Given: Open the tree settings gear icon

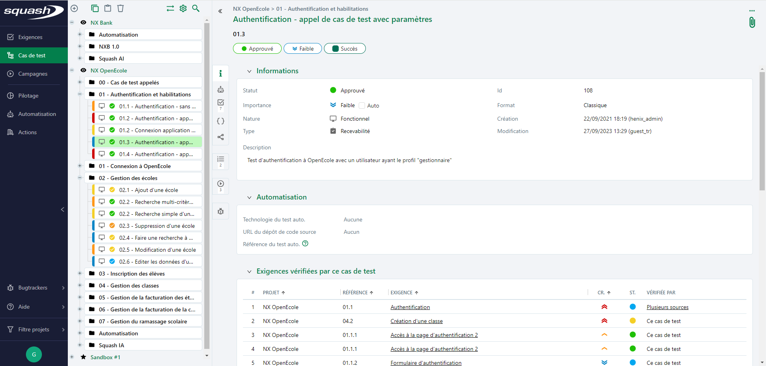Looking at the screenshot, I should [x=183, y=8].
